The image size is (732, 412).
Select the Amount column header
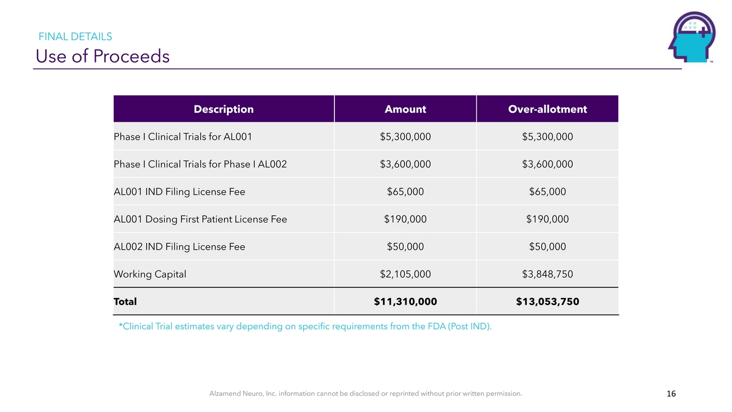405,109
